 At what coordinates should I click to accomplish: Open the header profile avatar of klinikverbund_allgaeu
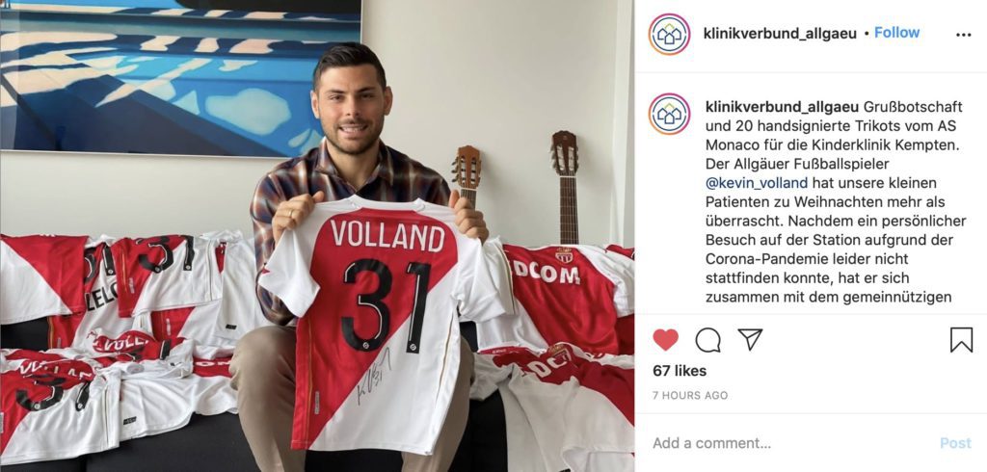(669, 34)
